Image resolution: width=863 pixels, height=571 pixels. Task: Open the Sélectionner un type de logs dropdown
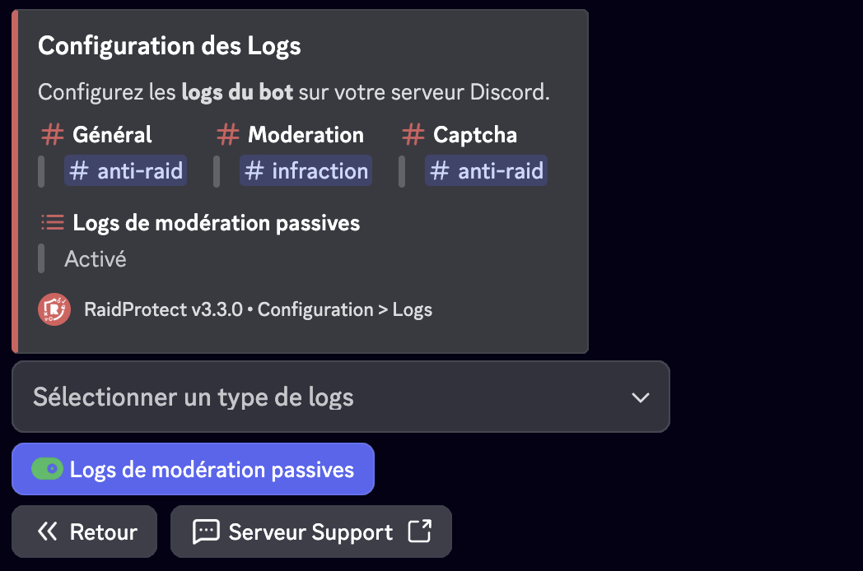(x=340, y=397)
